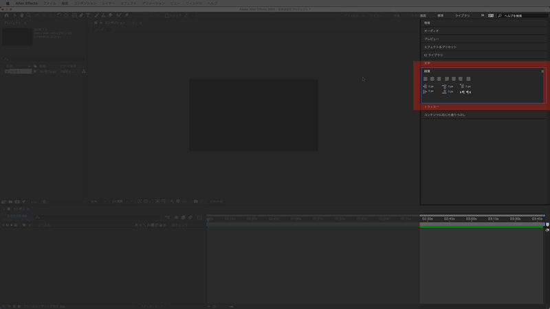This screenshot has height=309, width=550.
Task: Select the Zoom magnifier tool
Action: coord(30,14)
